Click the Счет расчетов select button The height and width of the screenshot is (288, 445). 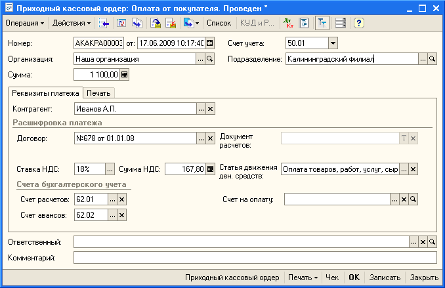click(x=112, y=199)
